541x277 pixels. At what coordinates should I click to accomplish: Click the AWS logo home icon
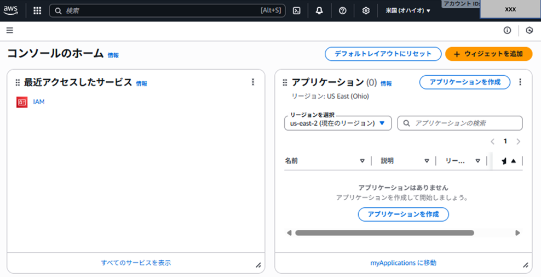[11, 10]
